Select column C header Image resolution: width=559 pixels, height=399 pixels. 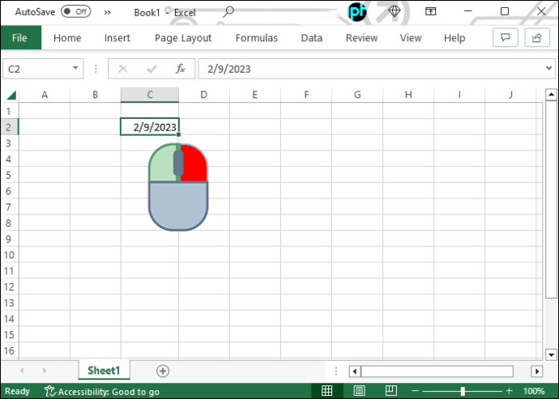click(x=150, y=95)
